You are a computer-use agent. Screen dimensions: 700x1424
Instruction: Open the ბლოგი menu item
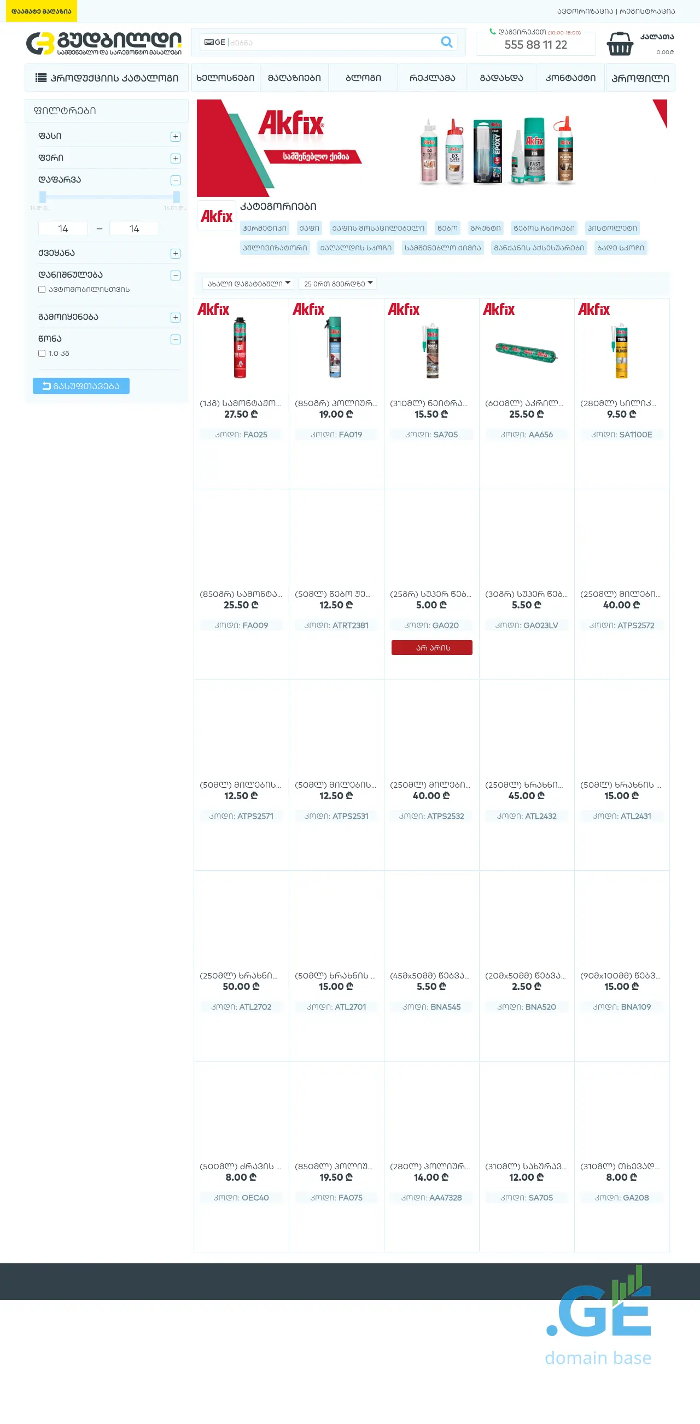(363, 78)
